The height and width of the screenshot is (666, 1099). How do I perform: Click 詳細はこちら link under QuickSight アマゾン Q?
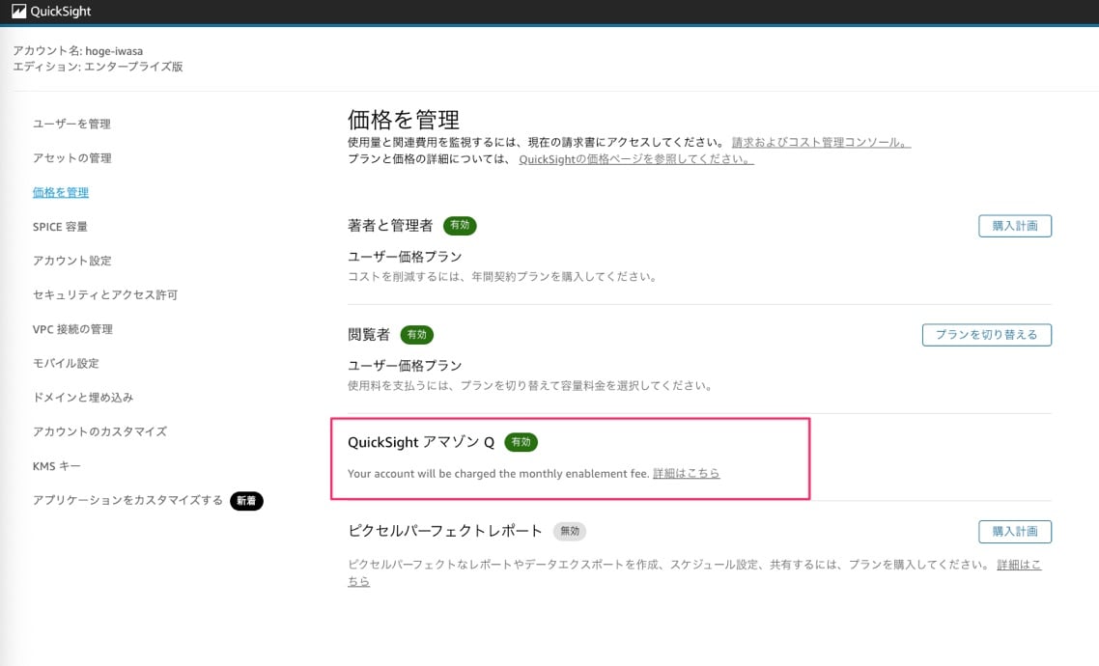coord(687,473)
